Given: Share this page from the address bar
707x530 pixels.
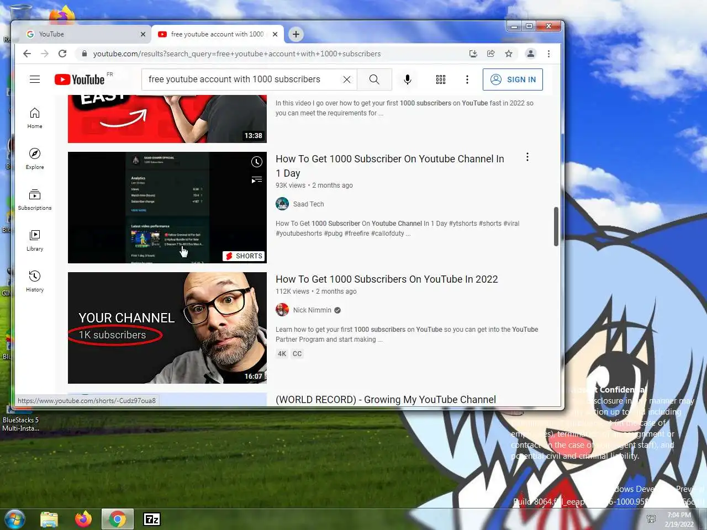Looking at the screenshot, I should [490, 54].
